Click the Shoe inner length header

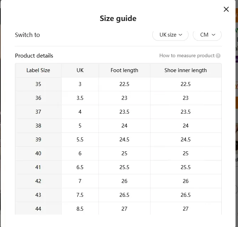coord(186,70)
